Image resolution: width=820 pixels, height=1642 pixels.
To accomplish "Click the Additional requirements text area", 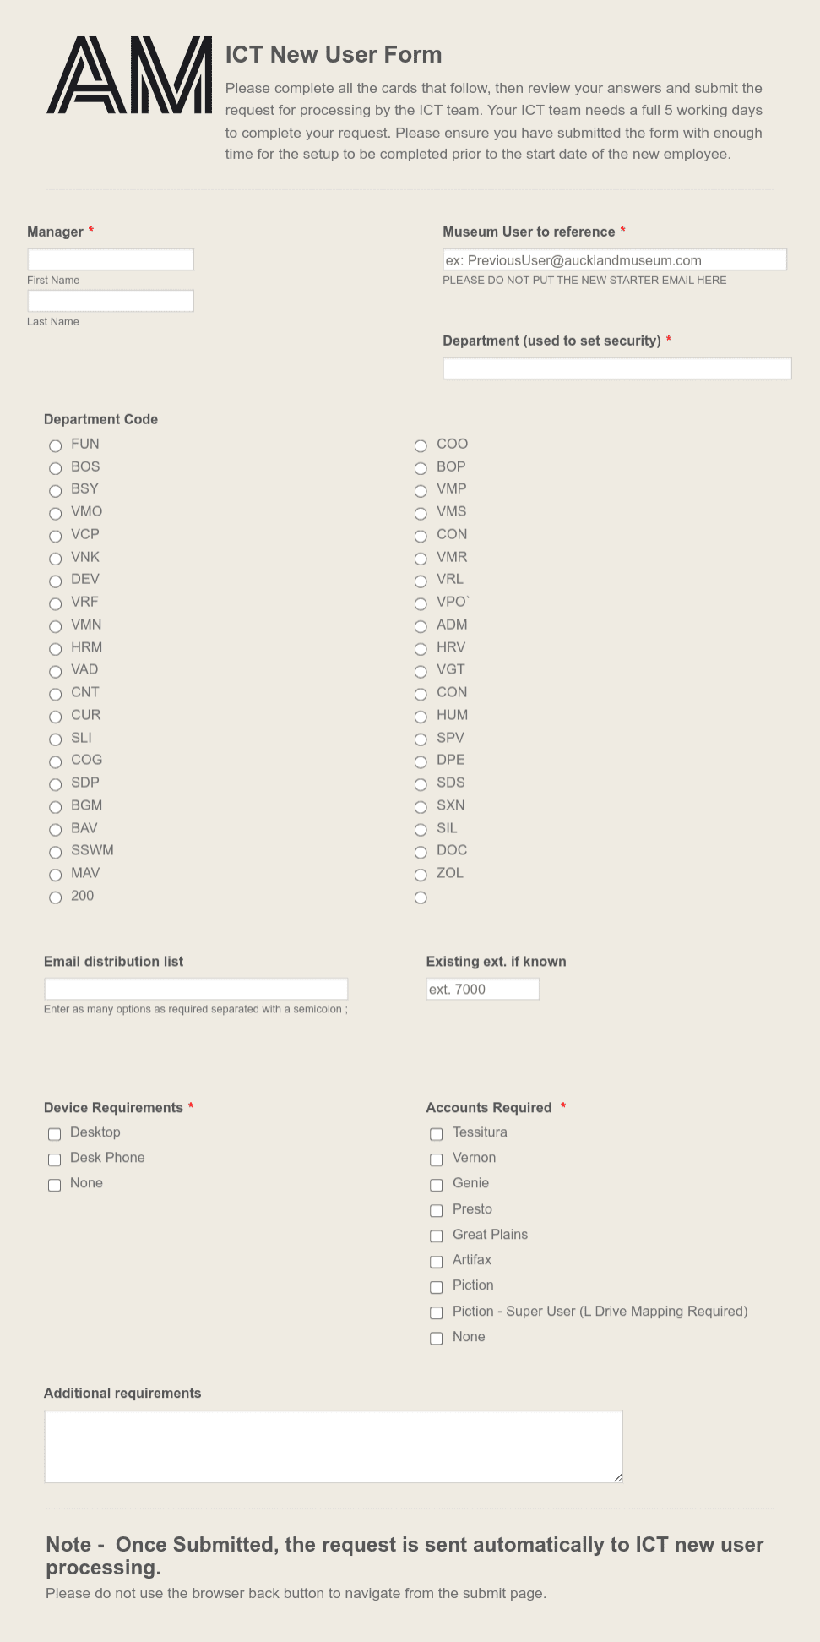I will point(333,1445).
